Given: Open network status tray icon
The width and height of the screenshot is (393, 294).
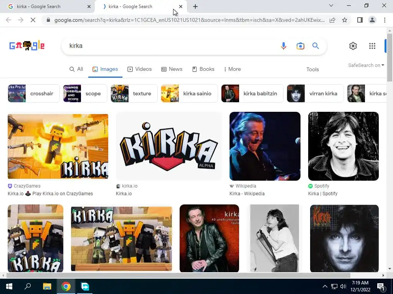Looking at the screenshot, I should pos(334,286).
